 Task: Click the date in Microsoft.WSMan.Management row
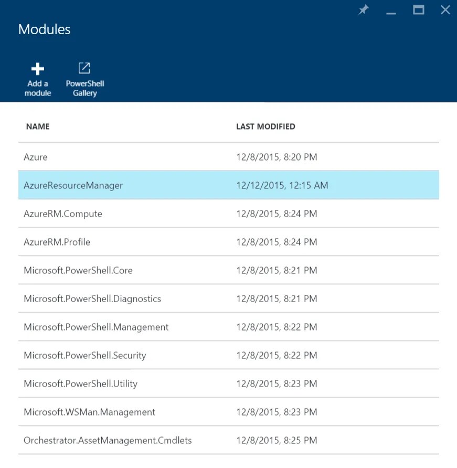277,412
